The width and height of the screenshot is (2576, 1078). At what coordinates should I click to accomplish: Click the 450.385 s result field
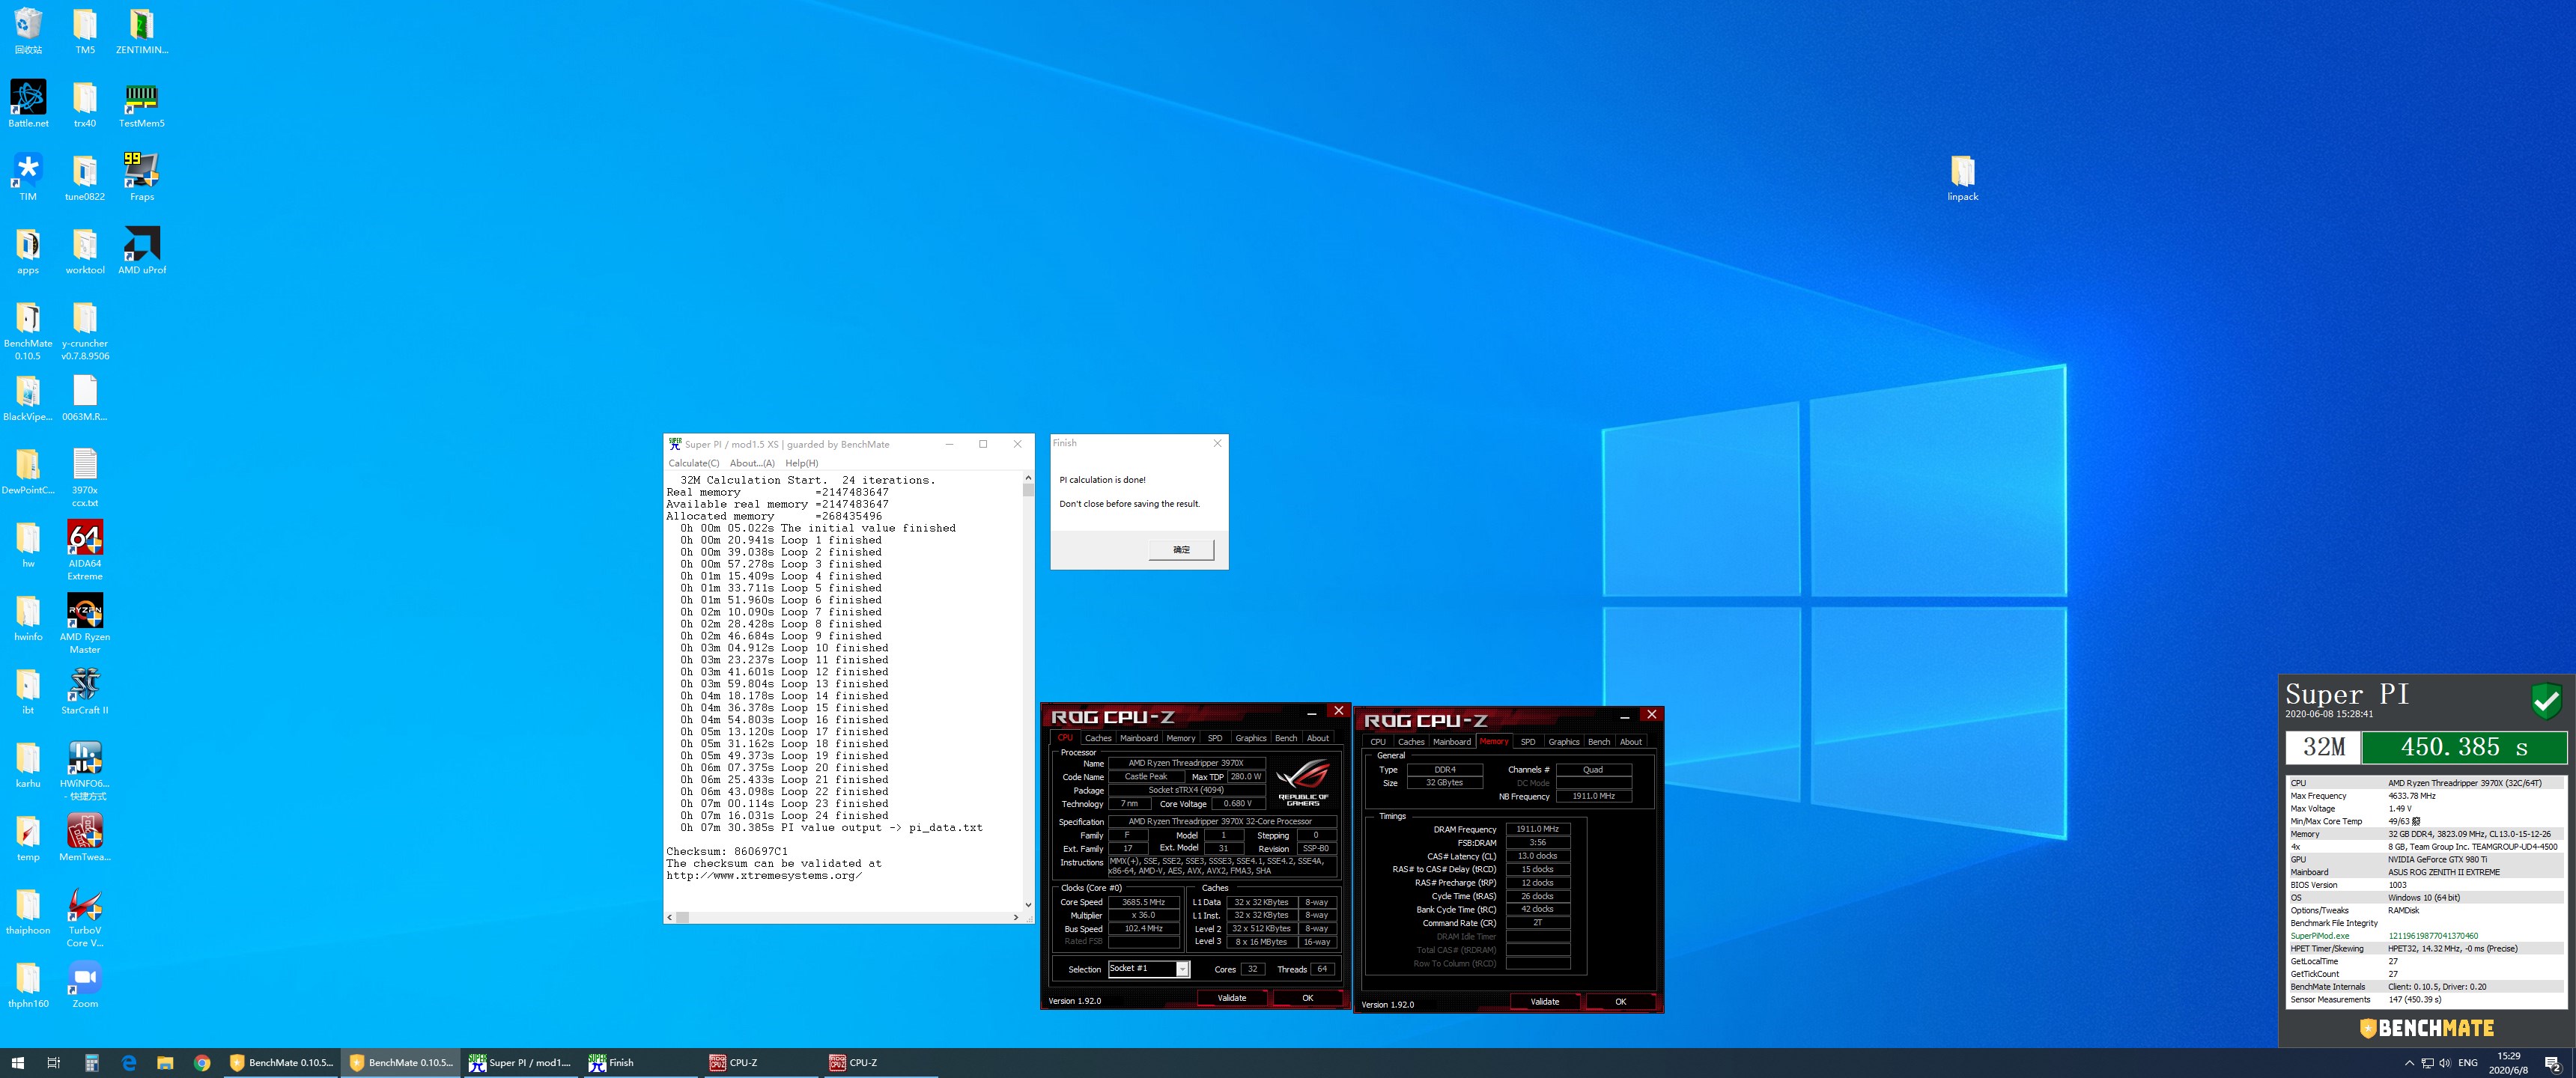click(2464, 747)
